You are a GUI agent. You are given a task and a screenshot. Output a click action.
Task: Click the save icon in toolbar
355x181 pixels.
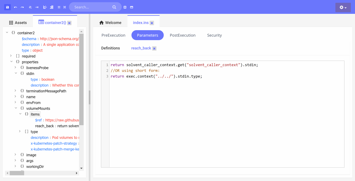coord(7,7)
